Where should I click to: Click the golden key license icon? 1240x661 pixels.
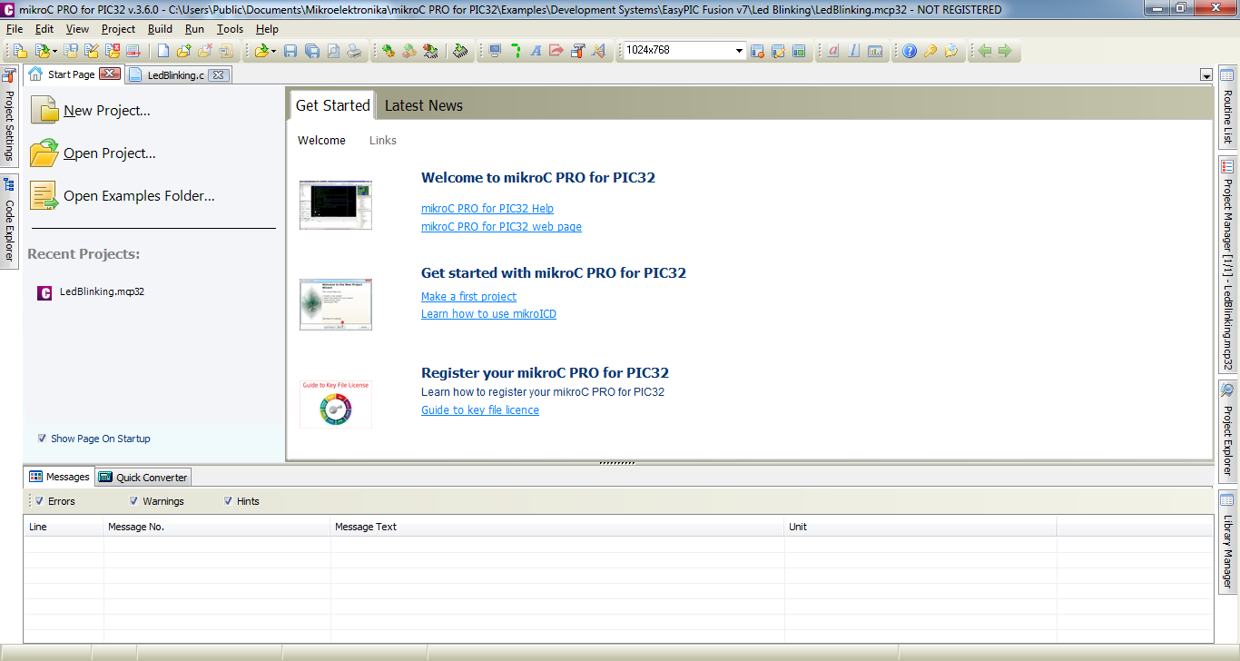point(930,51)
